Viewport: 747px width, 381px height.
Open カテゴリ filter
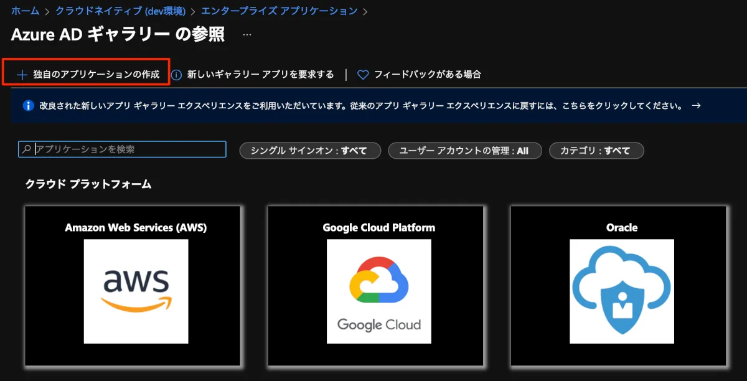pos(596,151)
